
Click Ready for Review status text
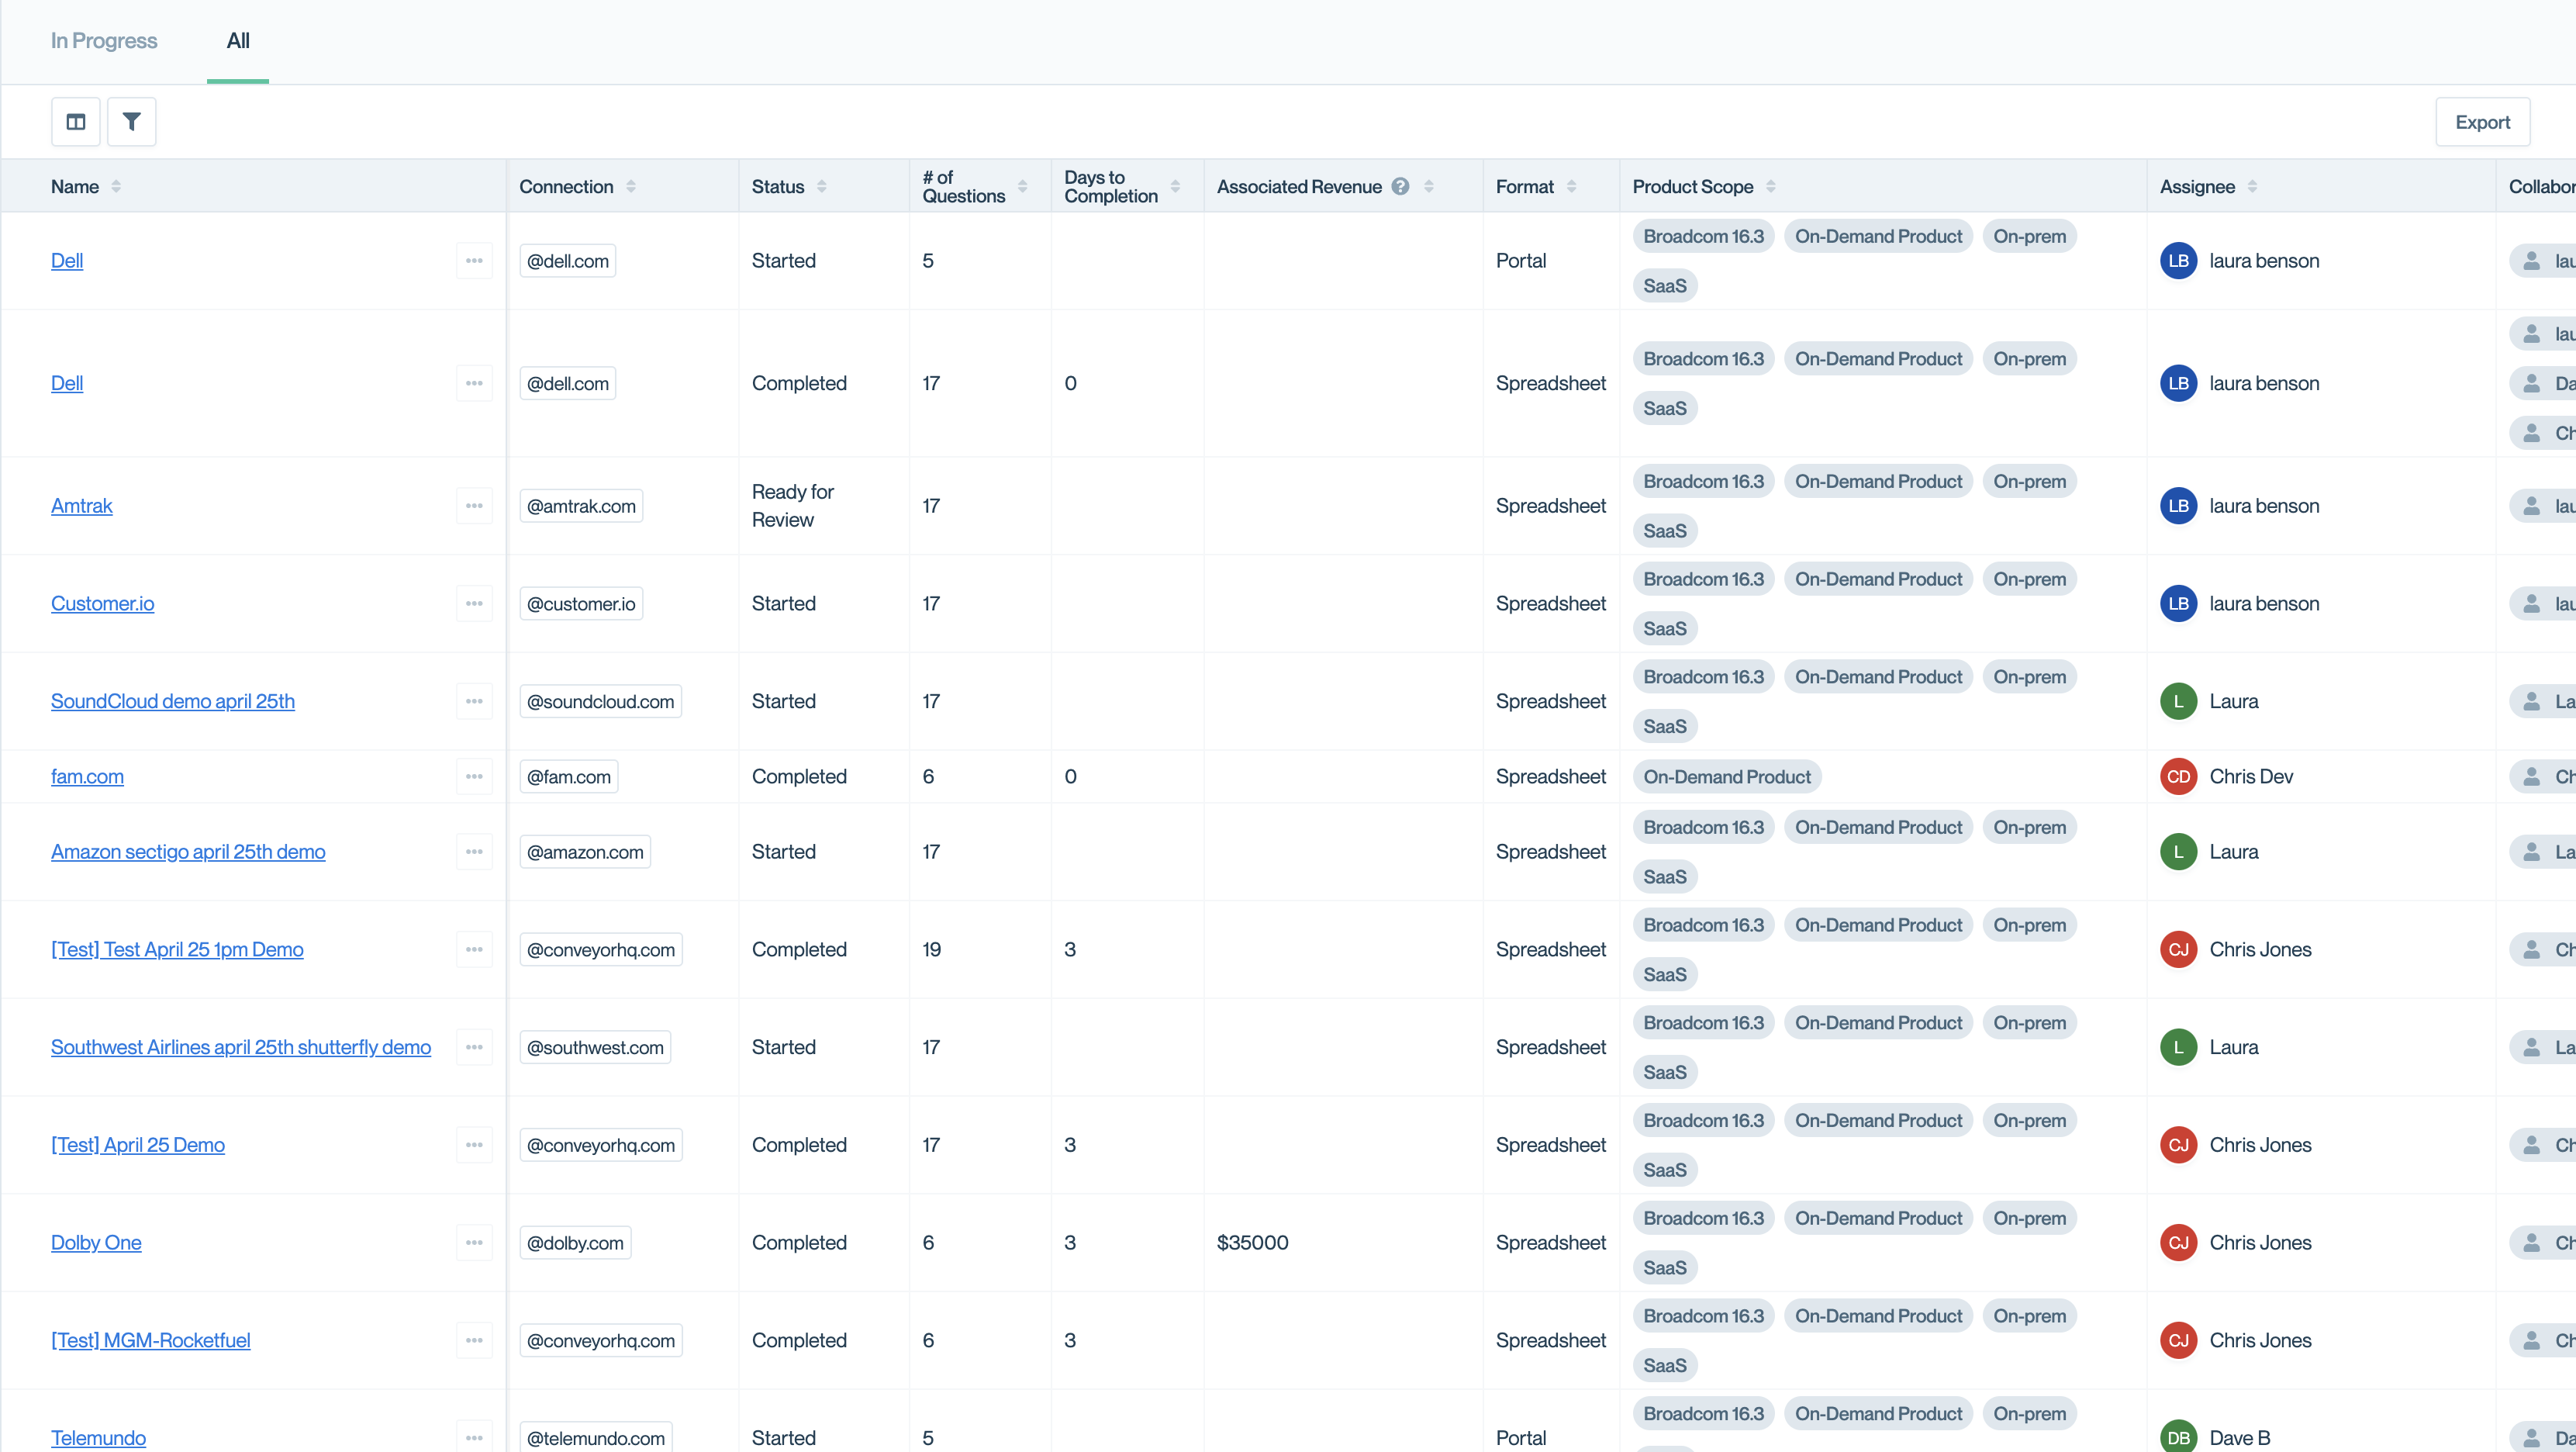(793, 506)
